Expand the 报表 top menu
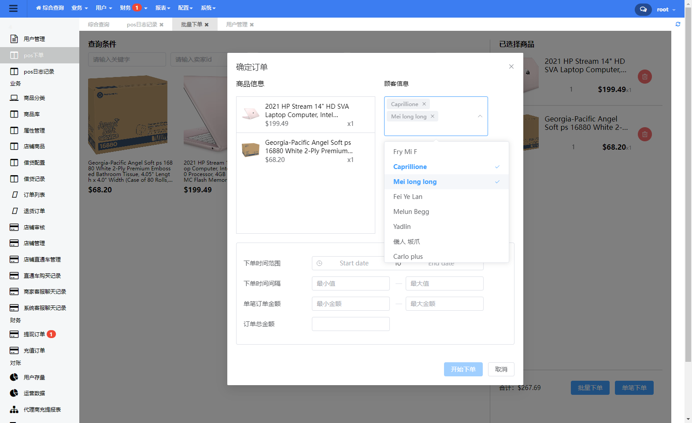Image resolution: width=692 pixels, height=423 pixels. (163, 8)
